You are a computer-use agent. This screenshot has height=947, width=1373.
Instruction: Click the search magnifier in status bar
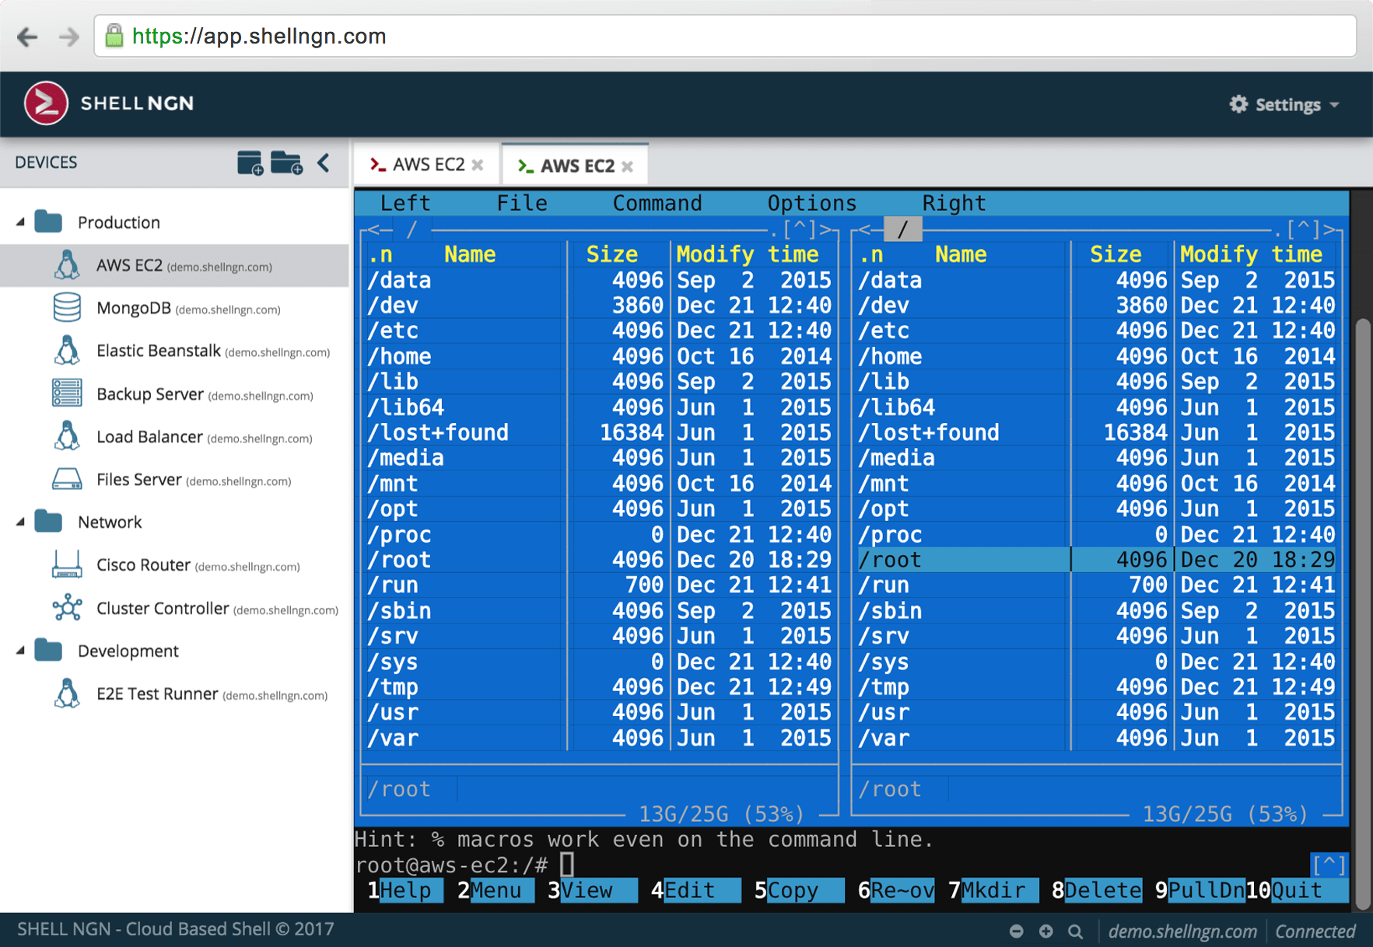tap(1075, 931)
